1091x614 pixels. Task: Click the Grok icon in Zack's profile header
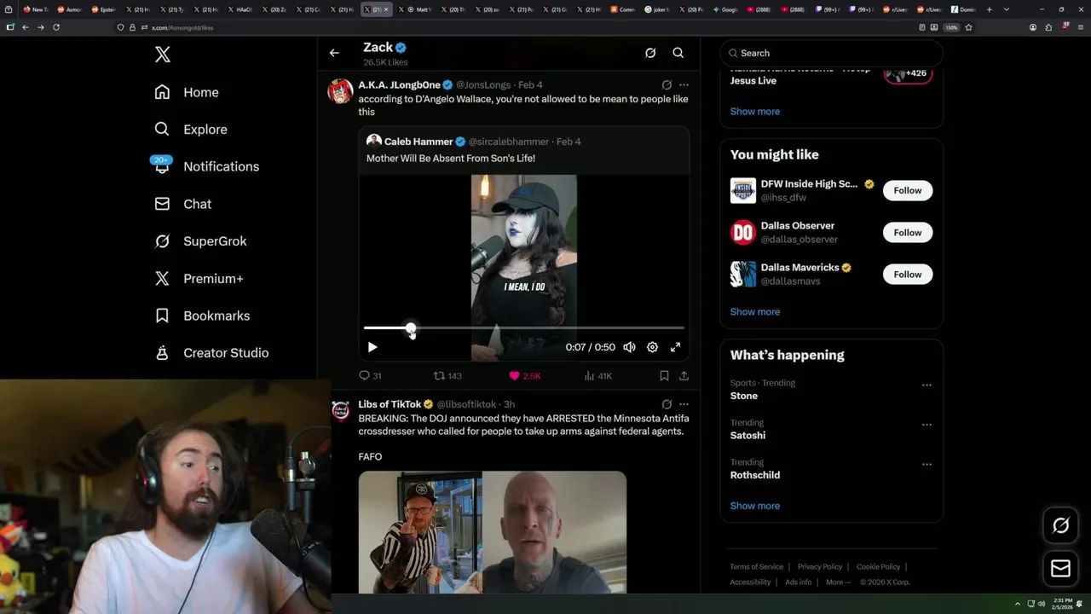[x=650, y=53]
